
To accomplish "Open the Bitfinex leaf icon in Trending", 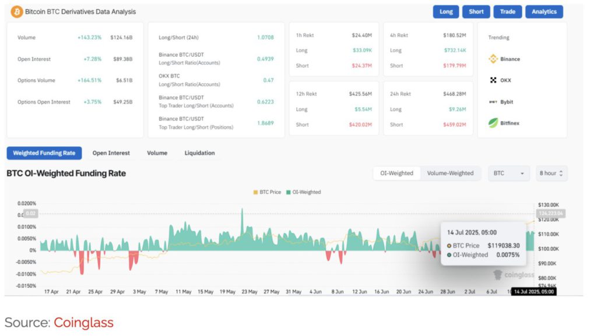I will 493,123.
